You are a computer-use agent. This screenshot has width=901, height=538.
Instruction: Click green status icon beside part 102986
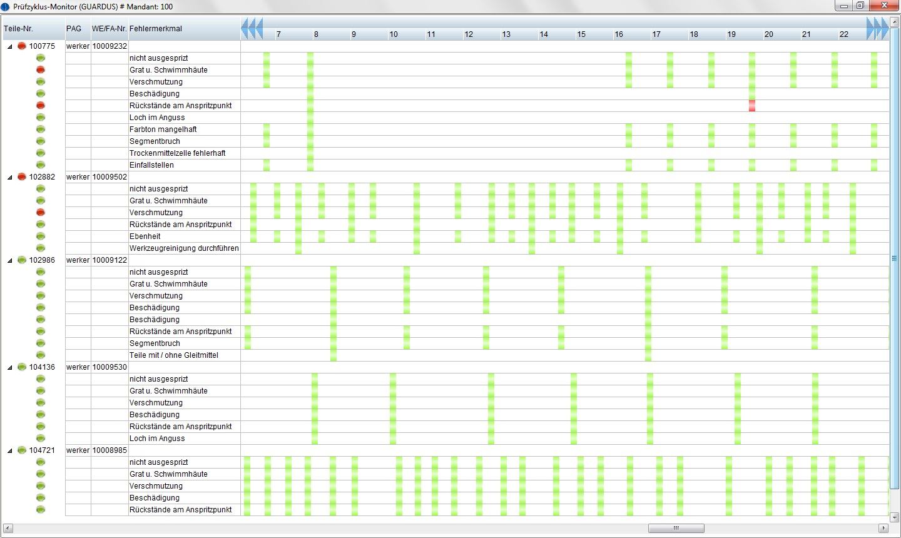pyautogui.click(x=22, y=260)
